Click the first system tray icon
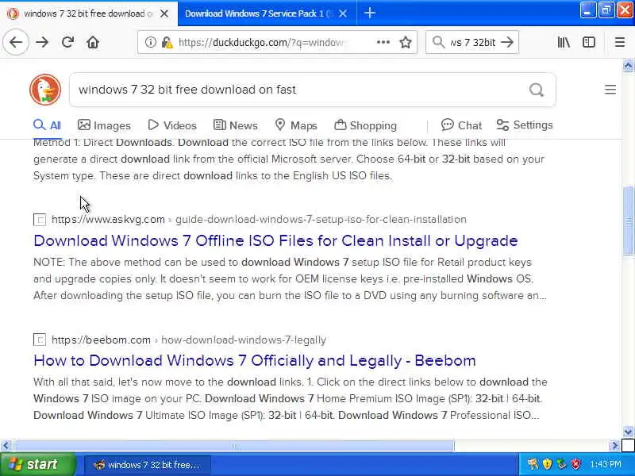The height and width of the screenshot is (476, 635). pyautogui.click(x=533, y=464)
